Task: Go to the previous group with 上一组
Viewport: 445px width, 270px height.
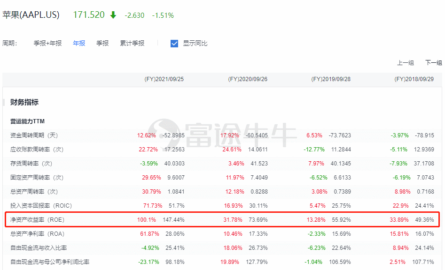Action: pos(405,63)
